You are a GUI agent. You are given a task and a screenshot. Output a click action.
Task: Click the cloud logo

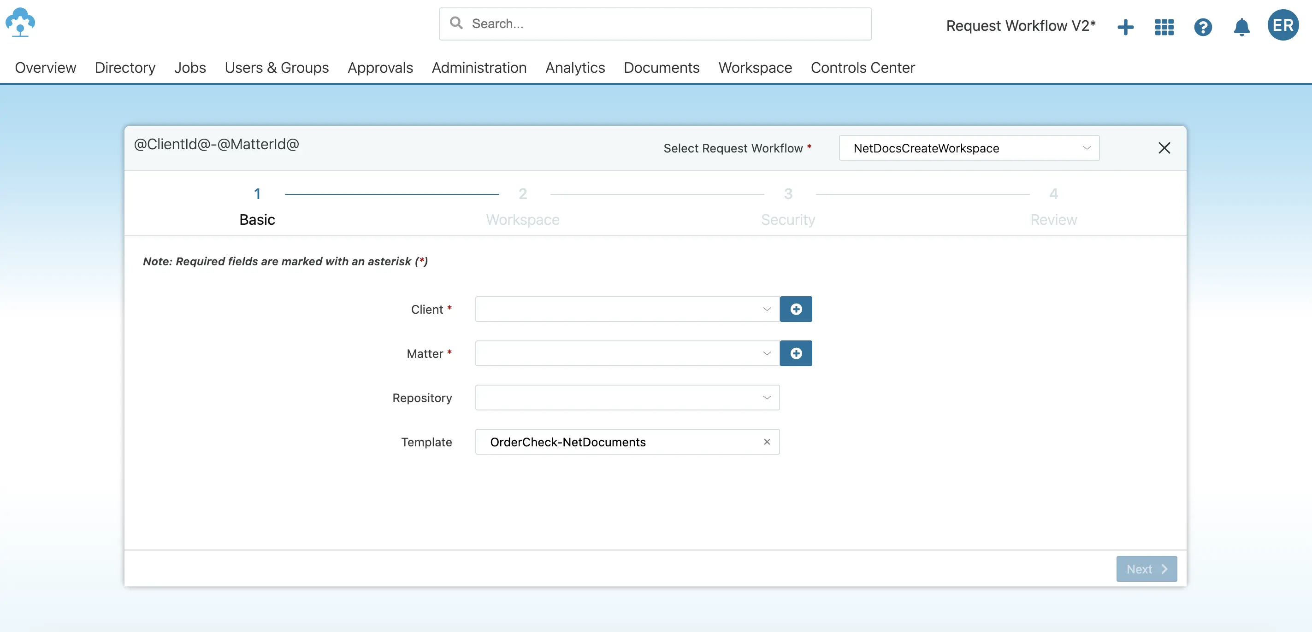point(20,23)
